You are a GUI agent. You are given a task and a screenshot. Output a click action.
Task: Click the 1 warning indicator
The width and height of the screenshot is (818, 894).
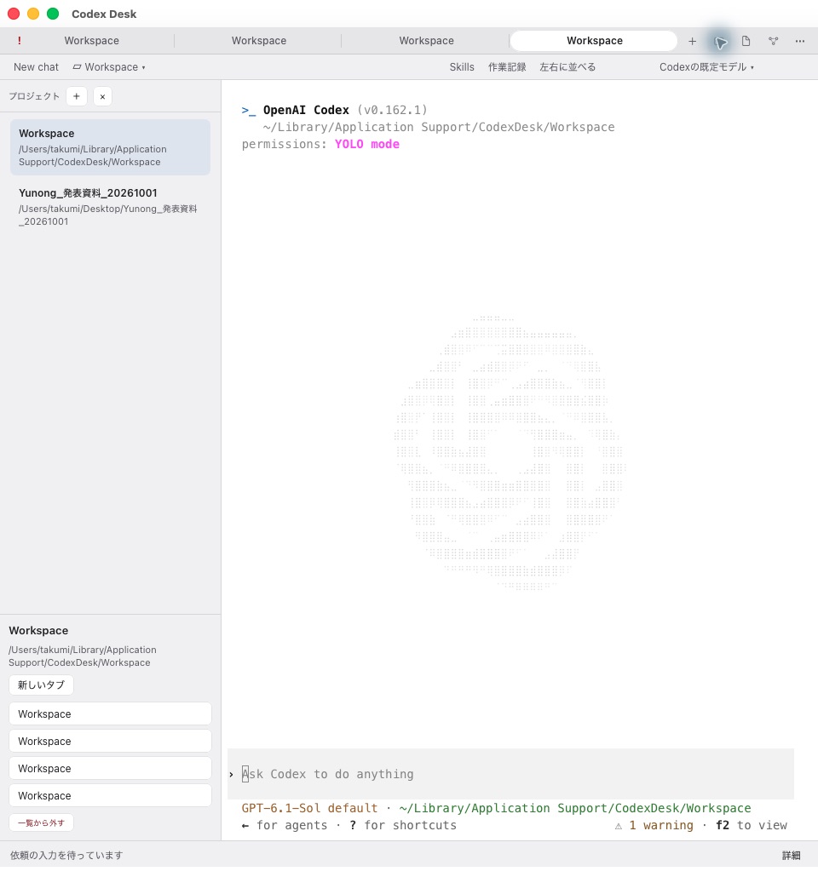(661, 825)
